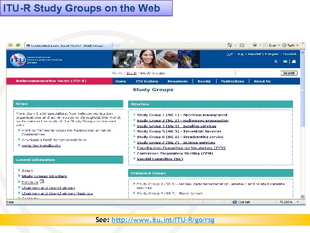Click the print version icon in header

pyautogui.click(x=294, y=62)
